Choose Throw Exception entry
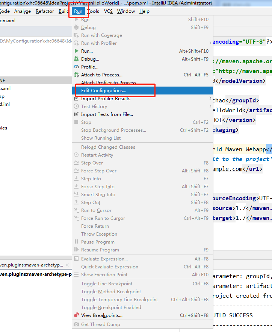The image size is (272, 332). coord(142,234)
